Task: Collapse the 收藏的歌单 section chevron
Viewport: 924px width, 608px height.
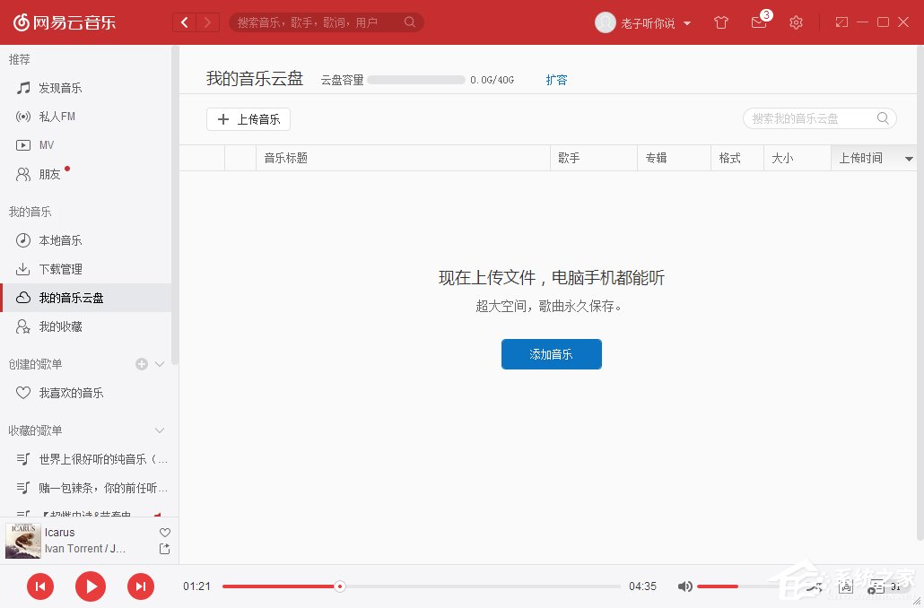Action: (160, 430)
